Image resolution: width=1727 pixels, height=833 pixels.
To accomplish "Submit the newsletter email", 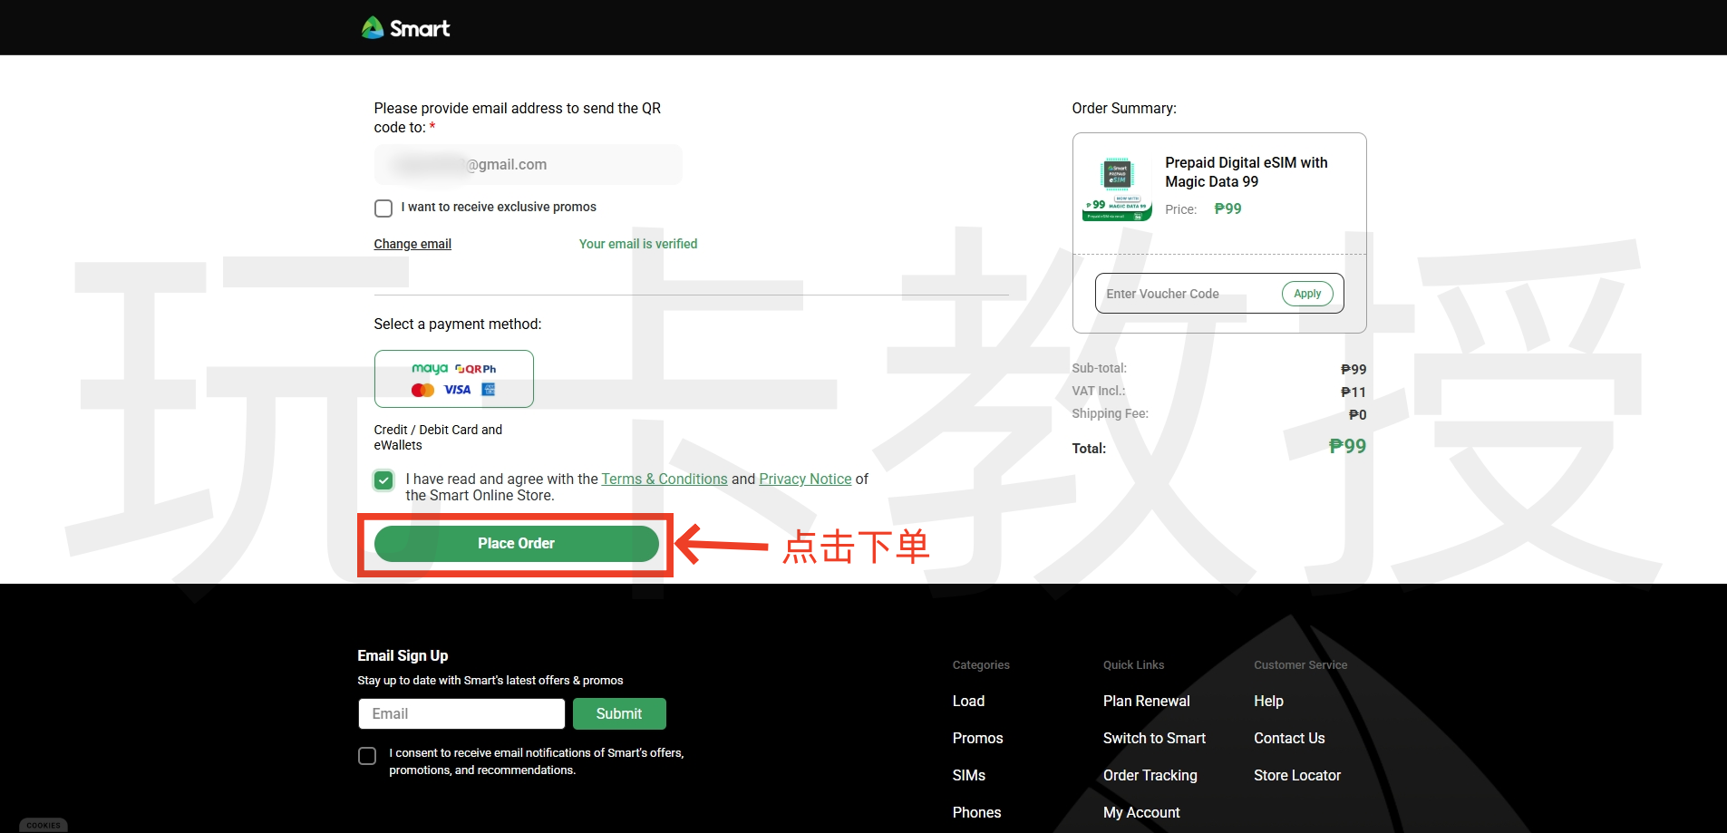I will click(619, 713).
